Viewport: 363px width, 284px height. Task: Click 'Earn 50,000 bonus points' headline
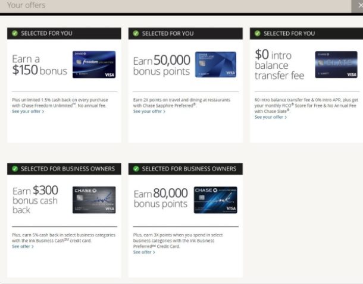pyautogui.click(x=162, y=65)
